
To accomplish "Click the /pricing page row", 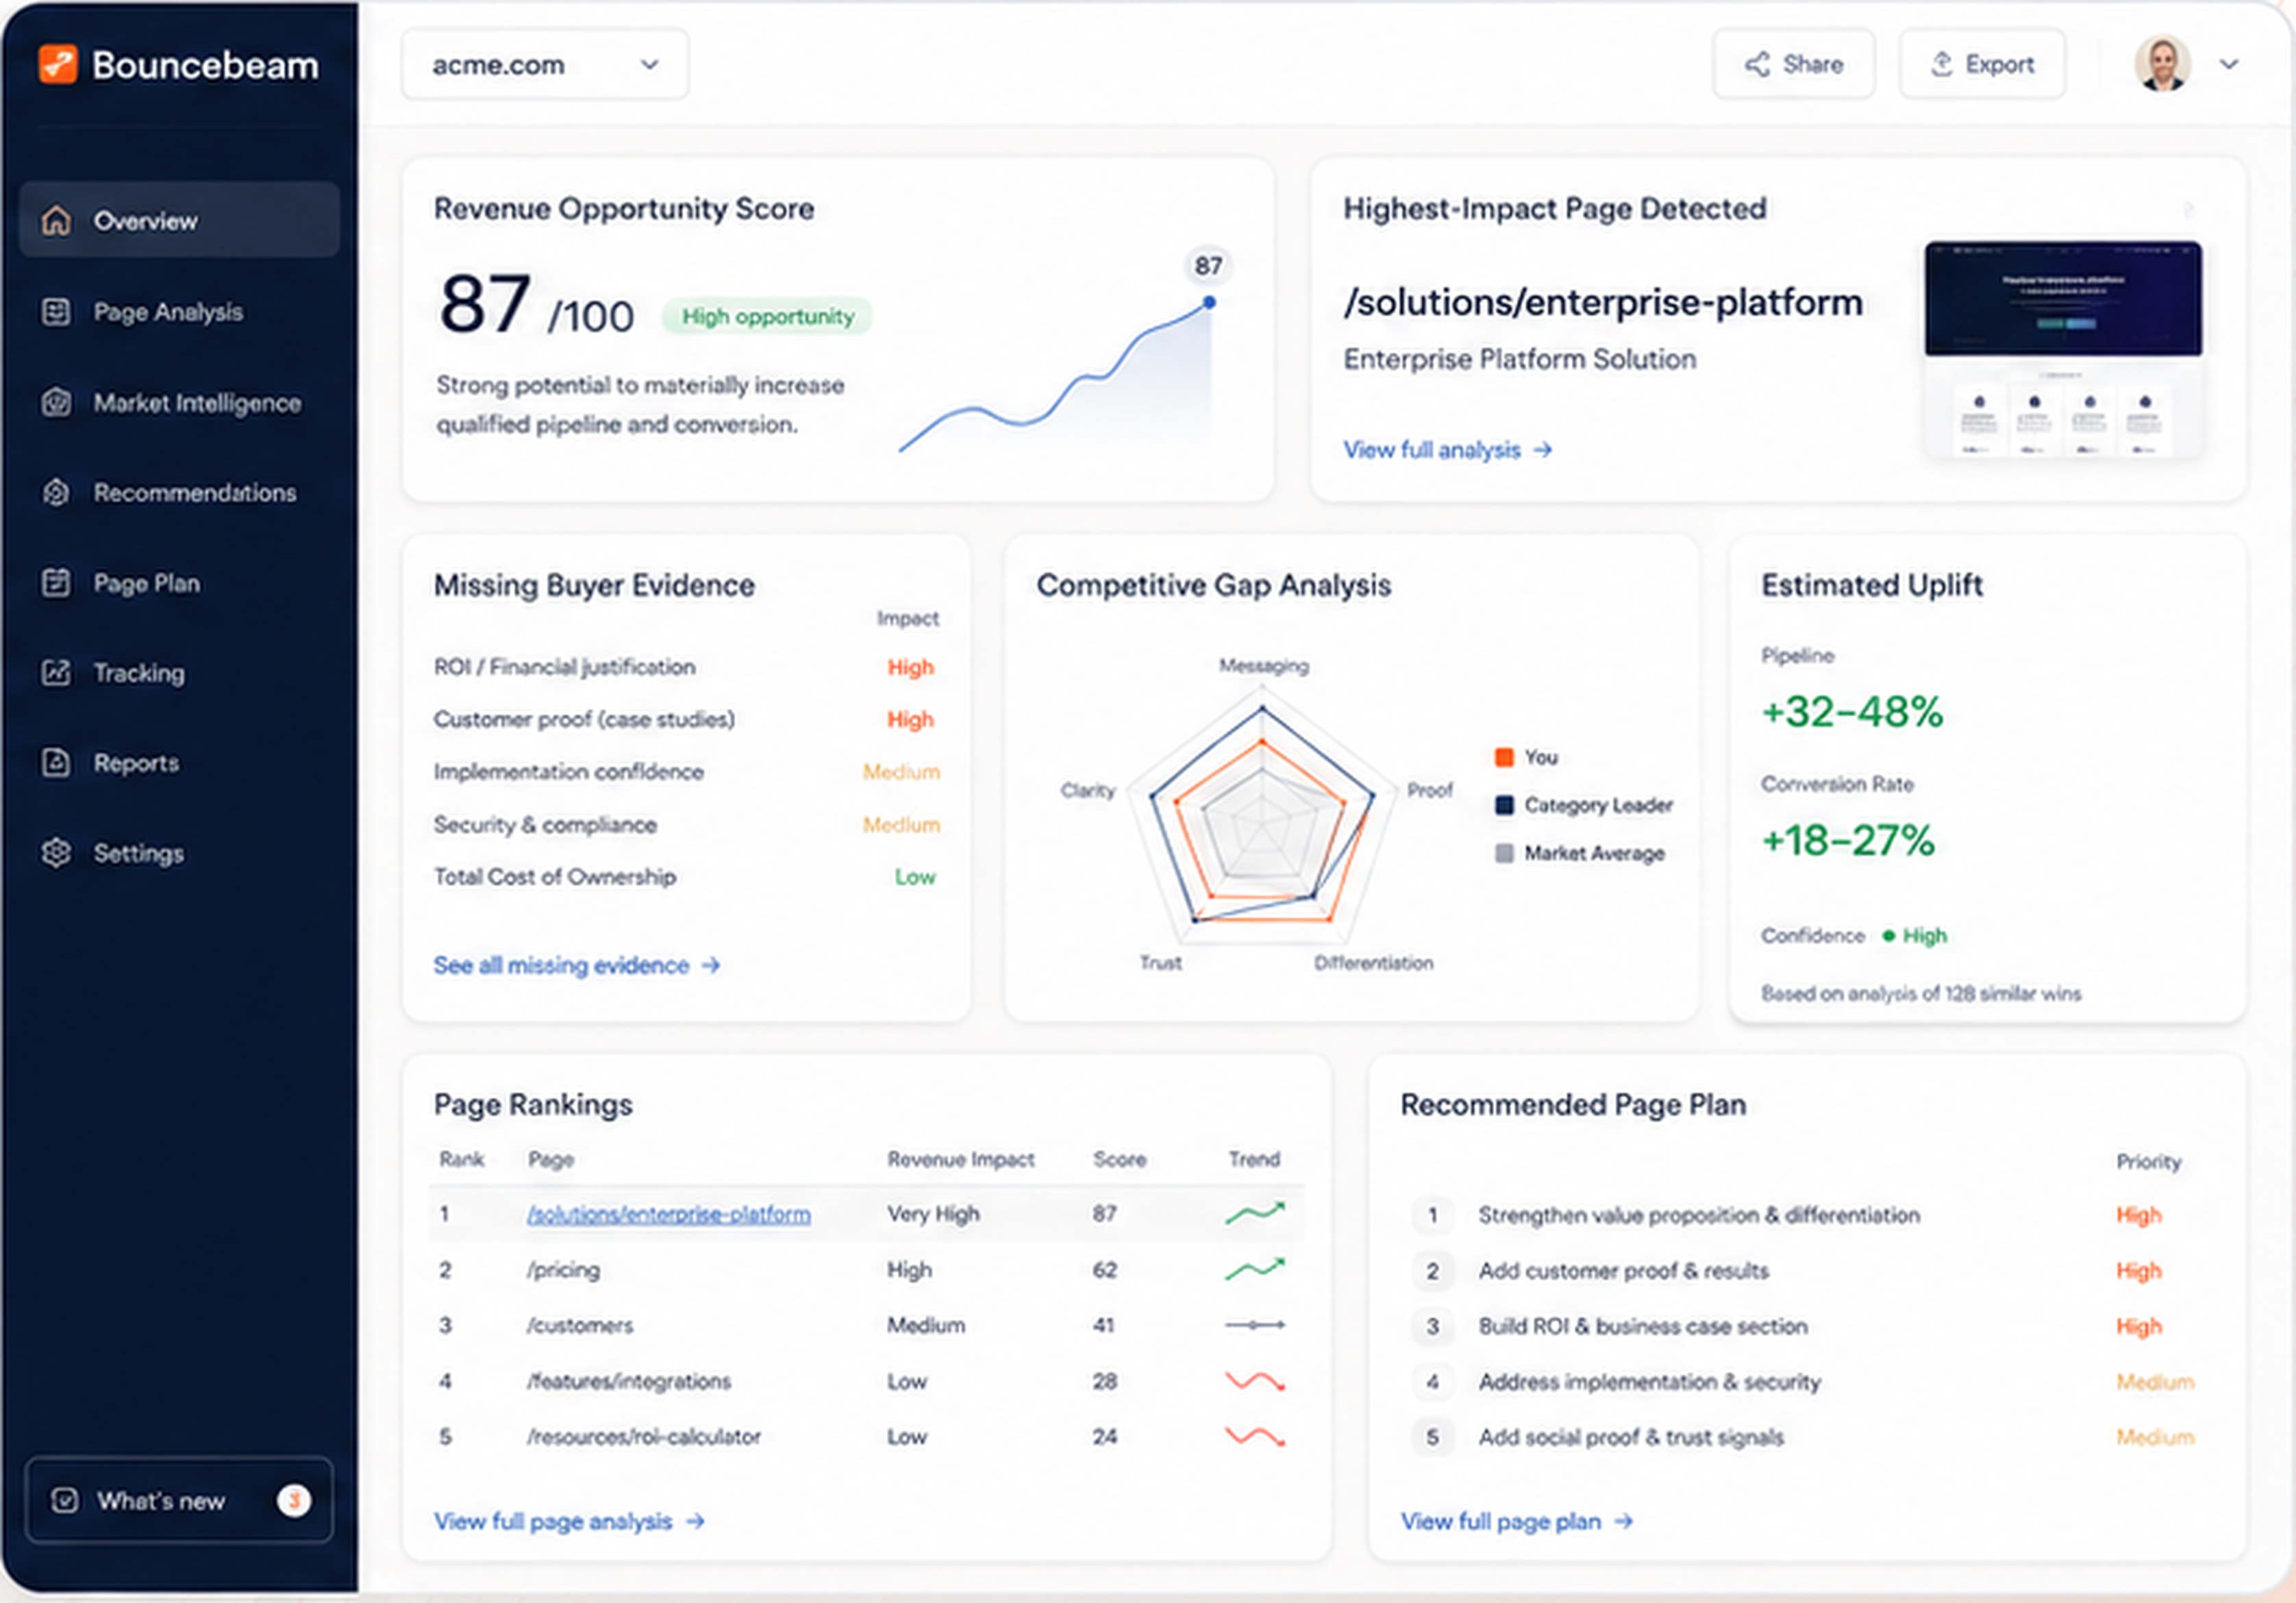I will [866, 1269].
